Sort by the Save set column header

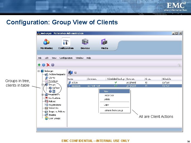135,79
